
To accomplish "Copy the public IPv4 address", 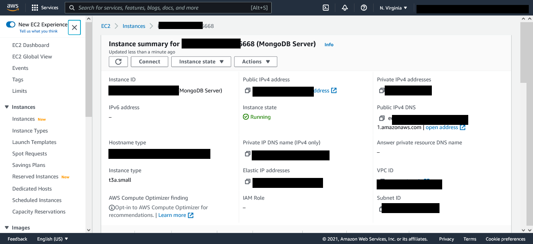I will point(248,90).
